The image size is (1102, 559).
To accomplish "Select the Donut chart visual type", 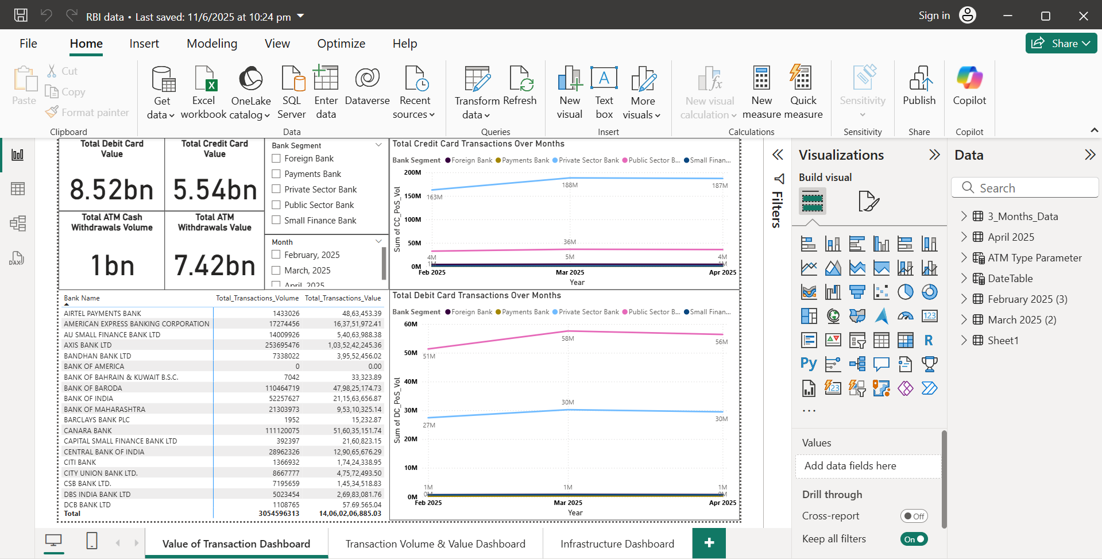I will 929,292.
